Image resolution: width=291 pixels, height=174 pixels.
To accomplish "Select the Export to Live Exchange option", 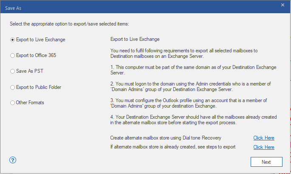I will [13, 40].
